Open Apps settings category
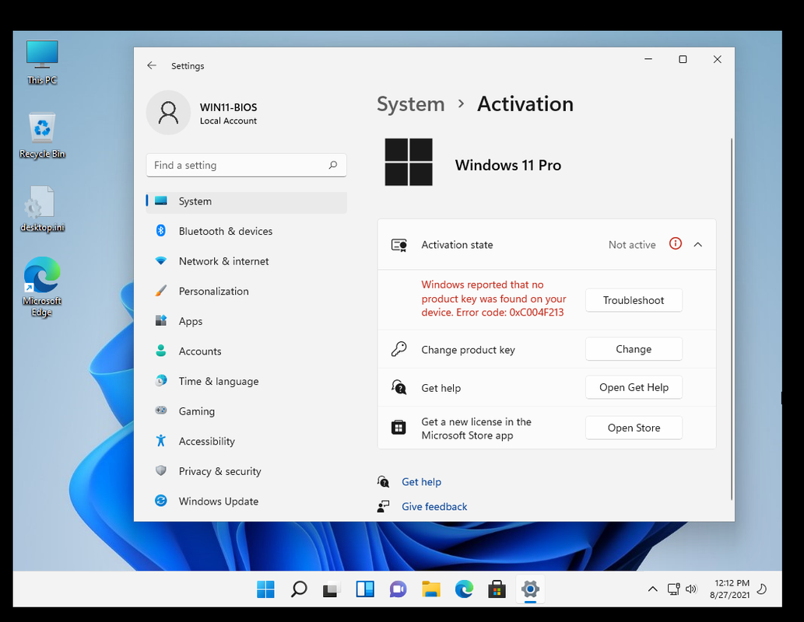The image size is (804, 622). 247,321
